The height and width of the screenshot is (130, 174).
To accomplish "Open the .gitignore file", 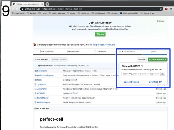I will pyautogui.click(x=41, y=84).
